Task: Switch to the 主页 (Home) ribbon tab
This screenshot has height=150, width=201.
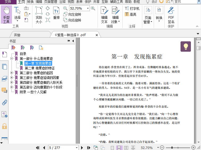Action: [x=21, y=2]
